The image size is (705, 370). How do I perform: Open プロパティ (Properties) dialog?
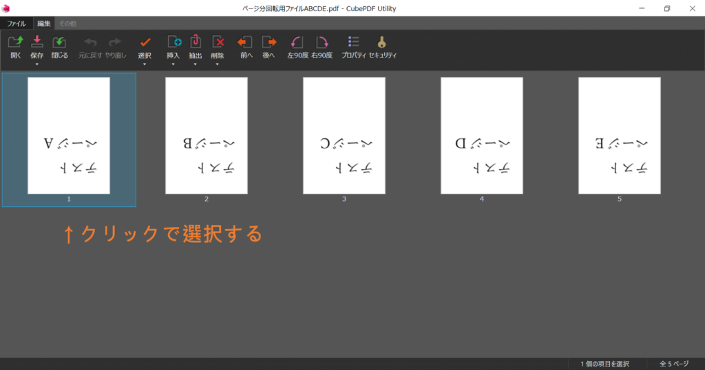coord(353,42)
